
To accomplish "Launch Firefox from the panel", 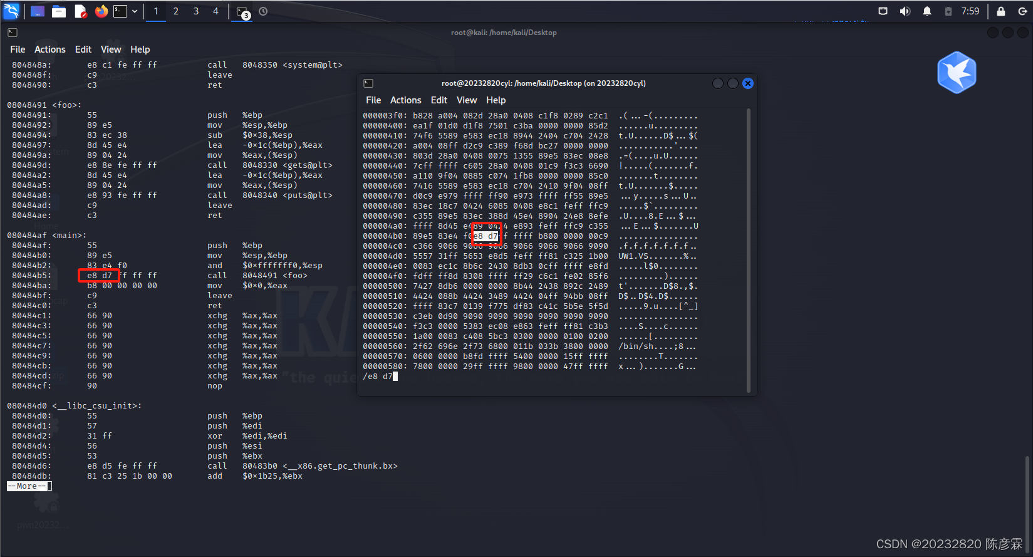I will 101,11.
